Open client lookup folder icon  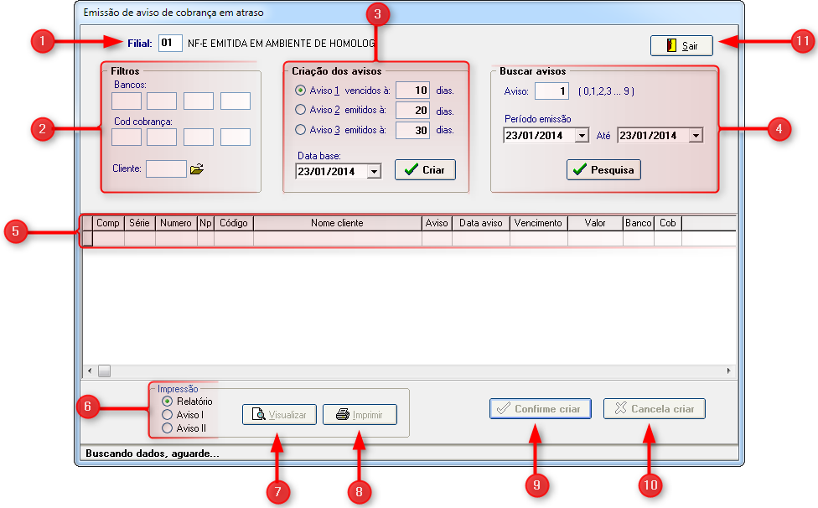point(197,169)
